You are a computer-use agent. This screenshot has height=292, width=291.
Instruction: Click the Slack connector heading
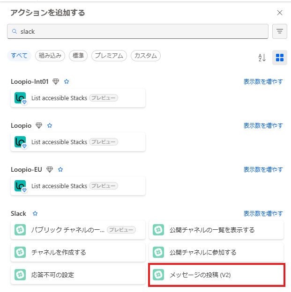pos(18,213)
